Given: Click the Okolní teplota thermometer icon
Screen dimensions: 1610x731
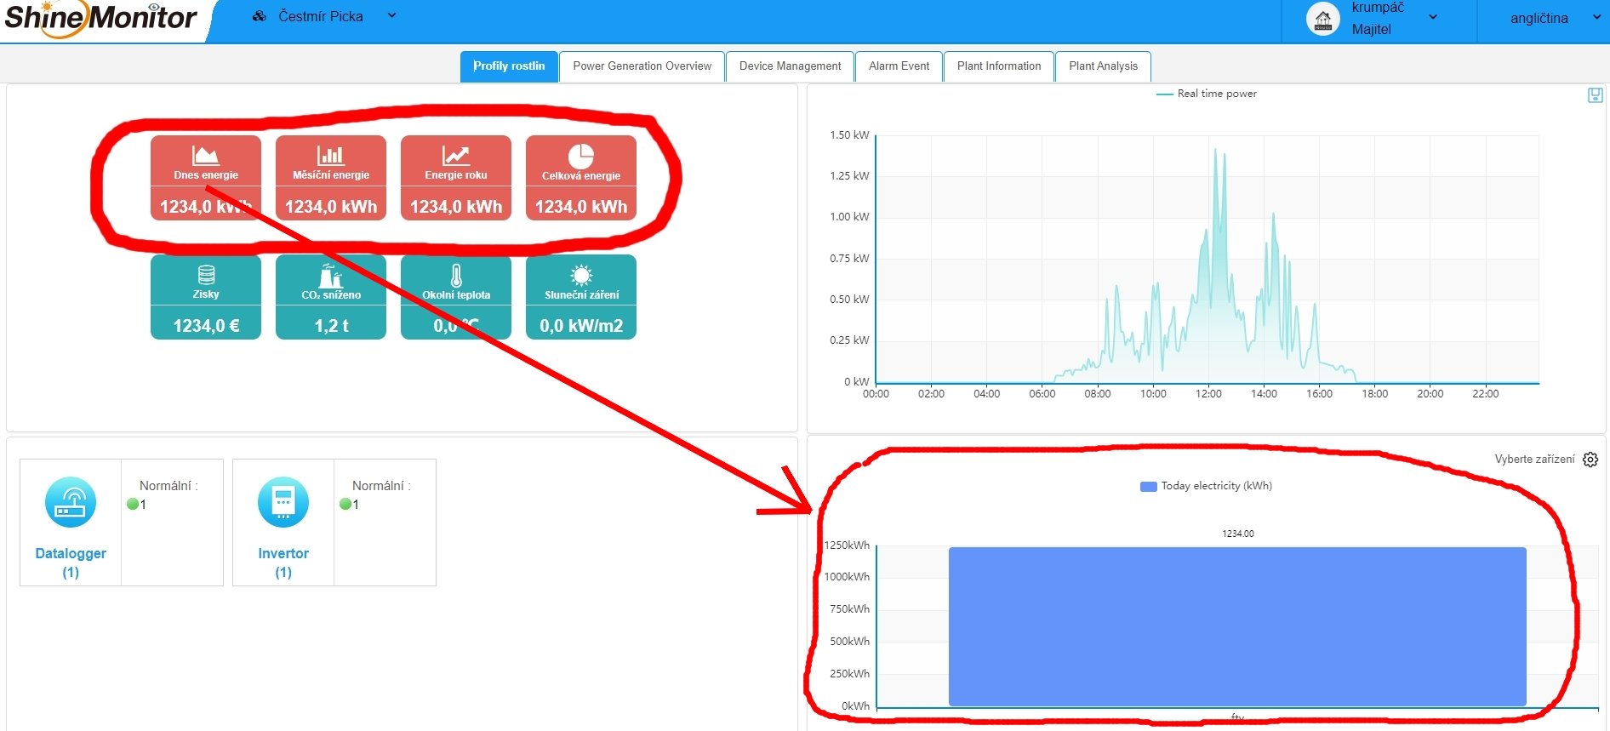Looking at the screenshot, I should [x=456, y=276].
